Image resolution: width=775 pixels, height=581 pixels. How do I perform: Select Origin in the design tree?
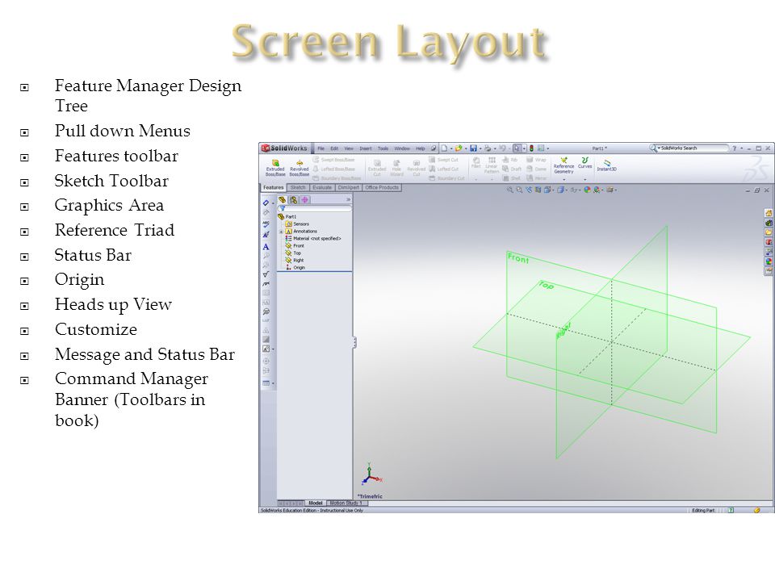(x=295, y=267)
